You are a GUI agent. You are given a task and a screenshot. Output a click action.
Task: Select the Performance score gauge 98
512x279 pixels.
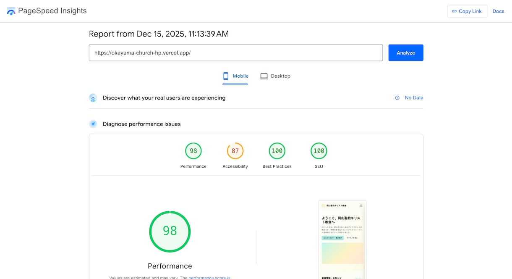[193, 151]
